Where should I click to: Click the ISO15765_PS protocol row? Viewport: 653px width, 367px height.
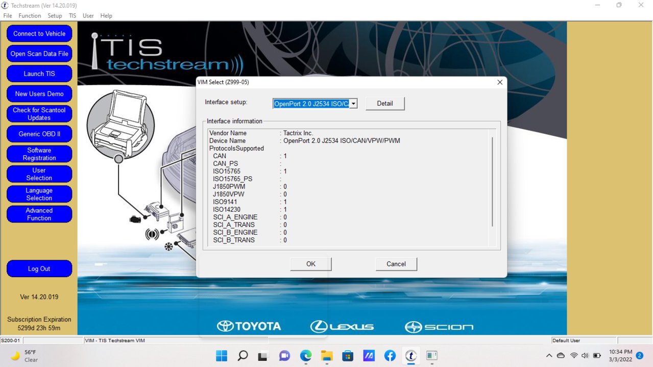click(x=247, y=179)
